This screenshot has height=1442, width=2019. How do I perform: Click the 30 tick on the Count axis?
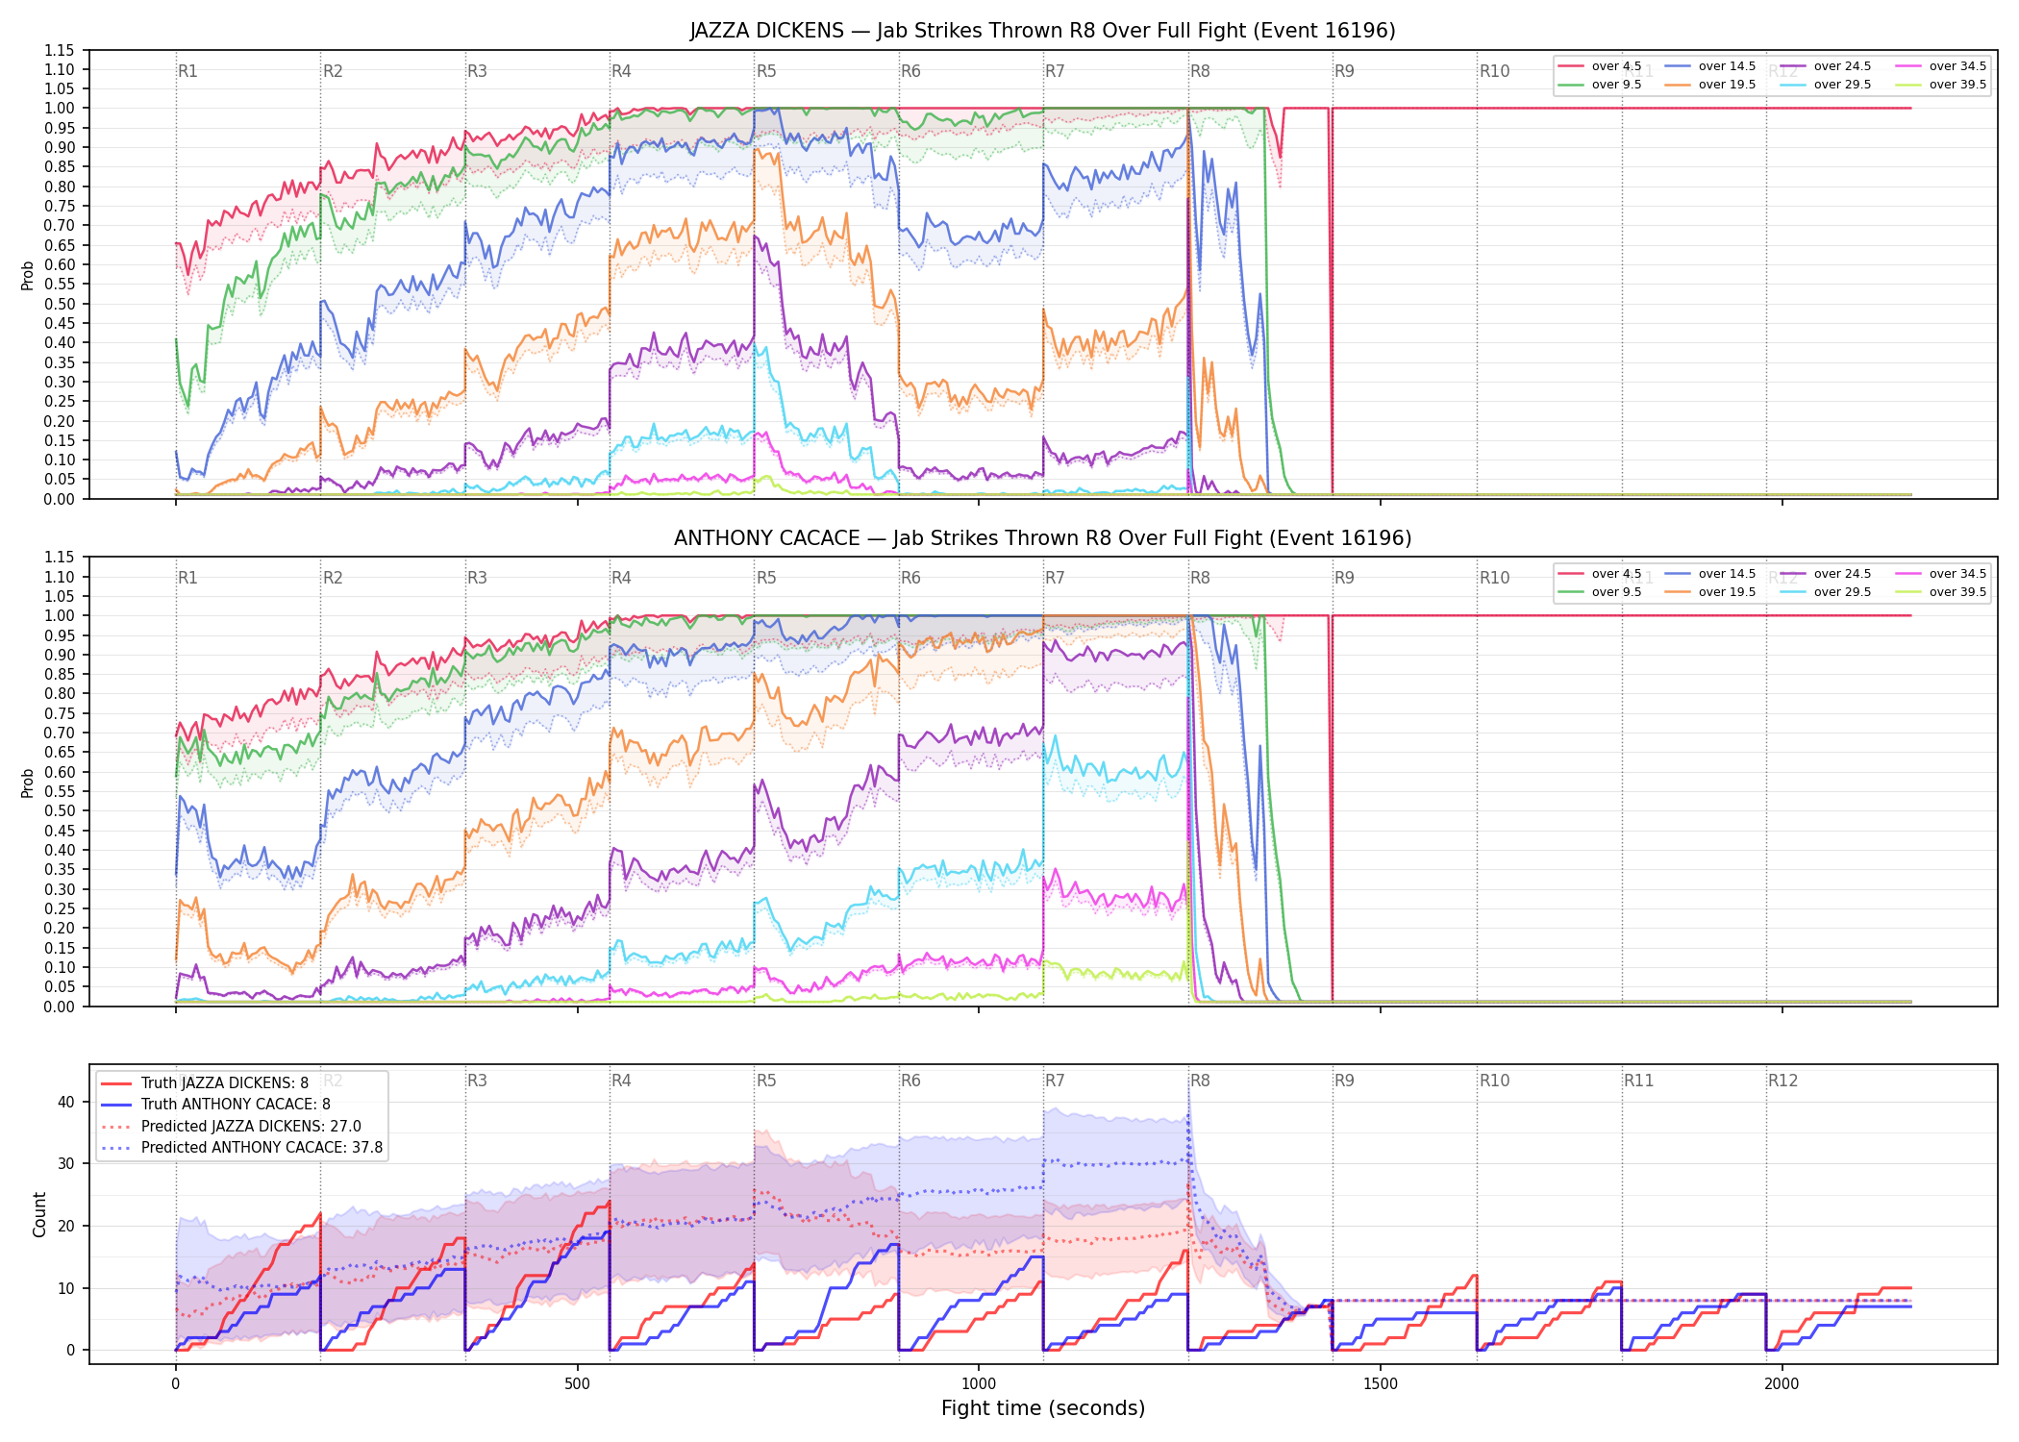click(x=66, y=1163)
